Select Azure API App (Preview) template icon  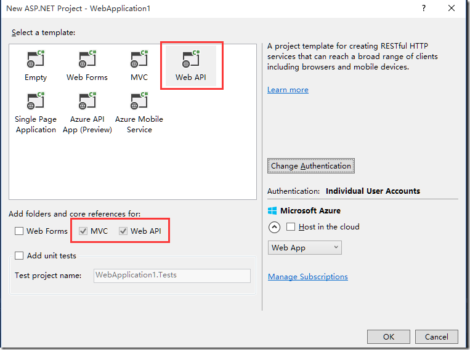[x=87, y=101]
